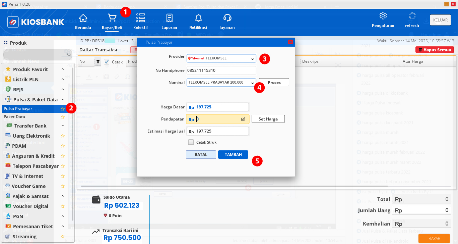Click the product sidebar vertical scrollbar

point(73,141)
